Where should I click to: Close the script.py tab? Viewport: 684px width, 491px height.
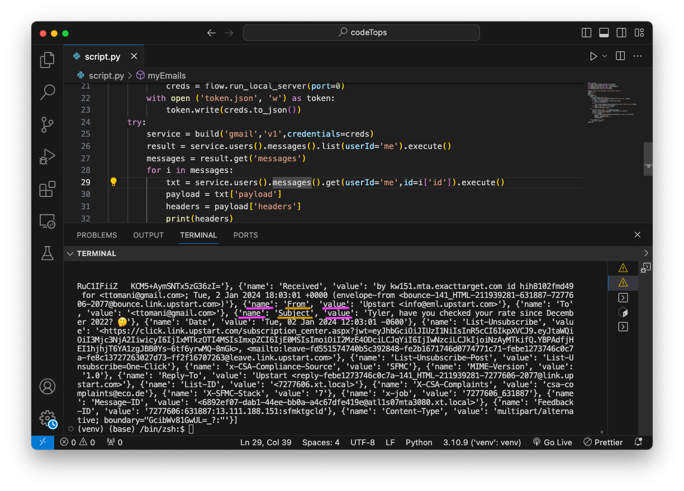tap(134, 56)
